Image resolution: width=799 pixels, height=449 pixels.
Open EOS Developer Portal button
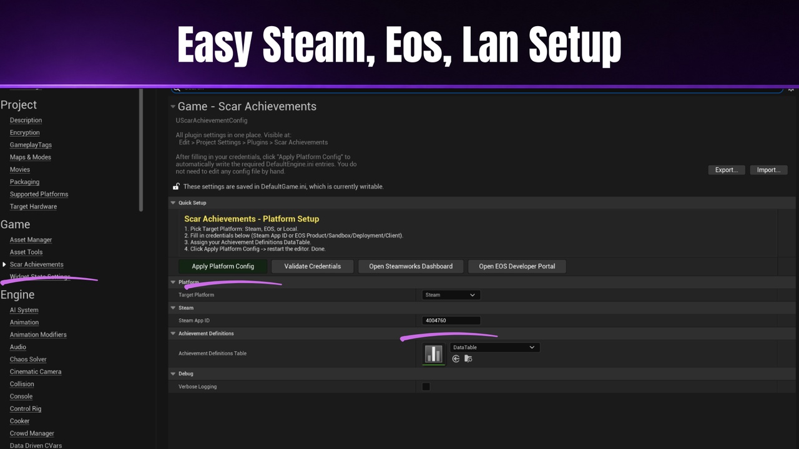coord(517,266)
